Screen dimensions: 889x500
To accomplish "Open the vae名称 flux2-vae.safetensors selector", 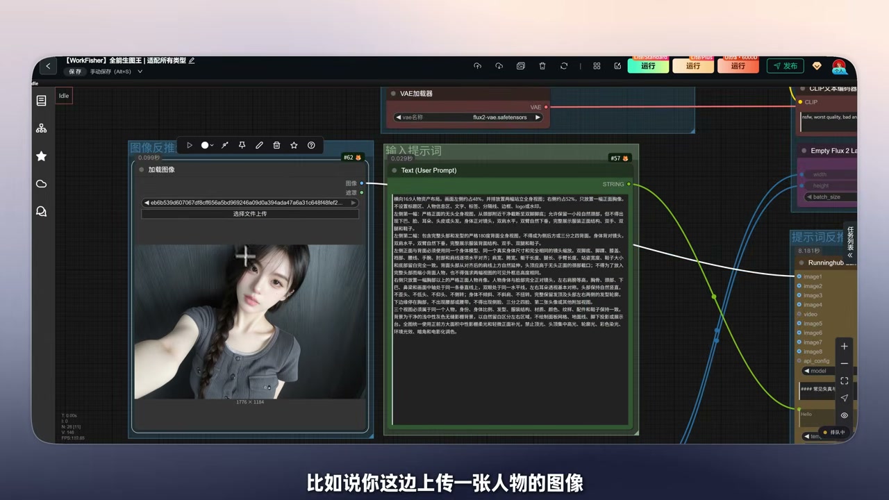I will coord(469,117).
